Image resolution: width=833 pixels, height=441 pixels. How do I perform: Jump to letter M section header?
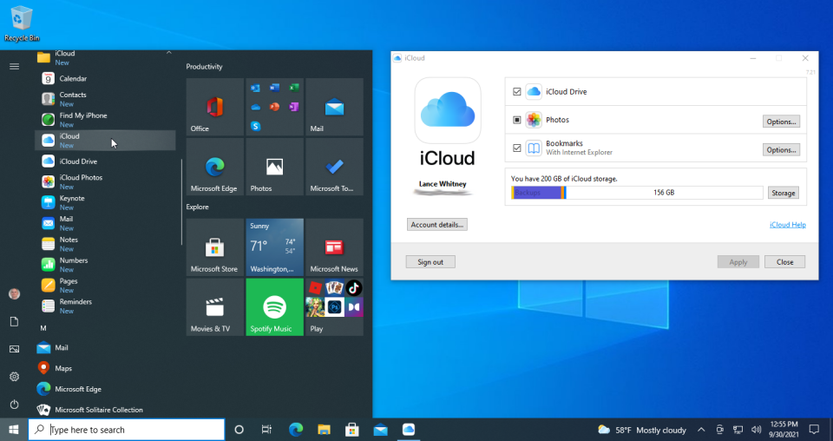coord(43,328)
